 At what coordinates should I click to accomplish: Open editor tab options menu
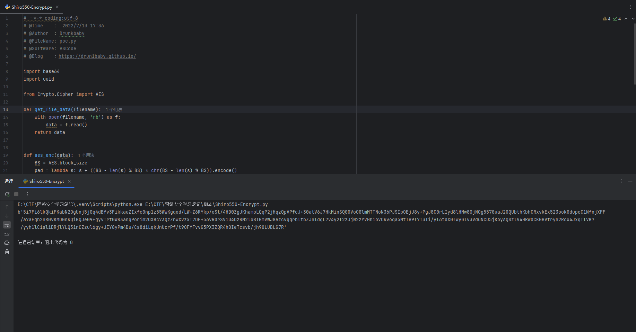631,7
